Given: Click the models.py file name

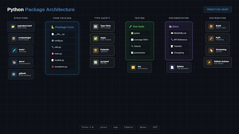Looking at the screenshot, I should coord(59,60).
